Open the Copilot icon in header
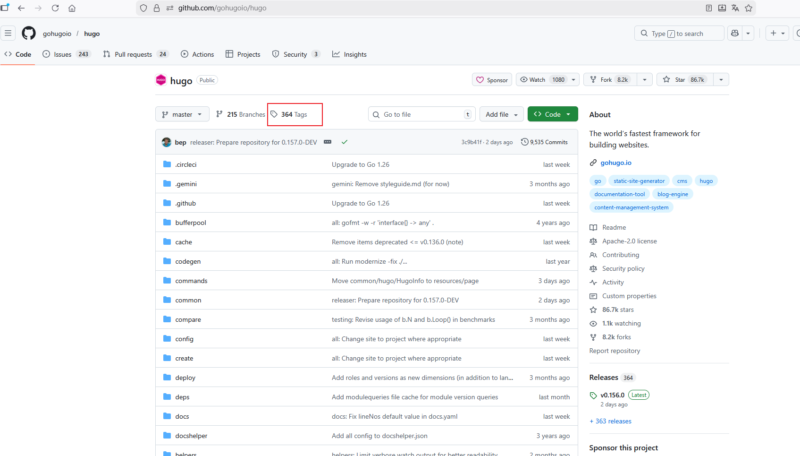The height and width of the screenshot is (456, 800). click(735, 33)
